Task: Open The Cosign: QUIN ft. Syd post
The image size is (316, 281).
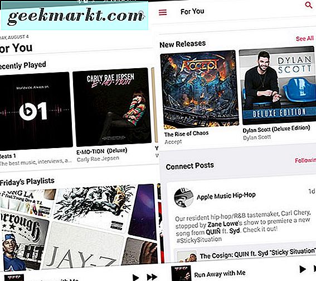Action: pyautogui.click(x=245, y=255)
